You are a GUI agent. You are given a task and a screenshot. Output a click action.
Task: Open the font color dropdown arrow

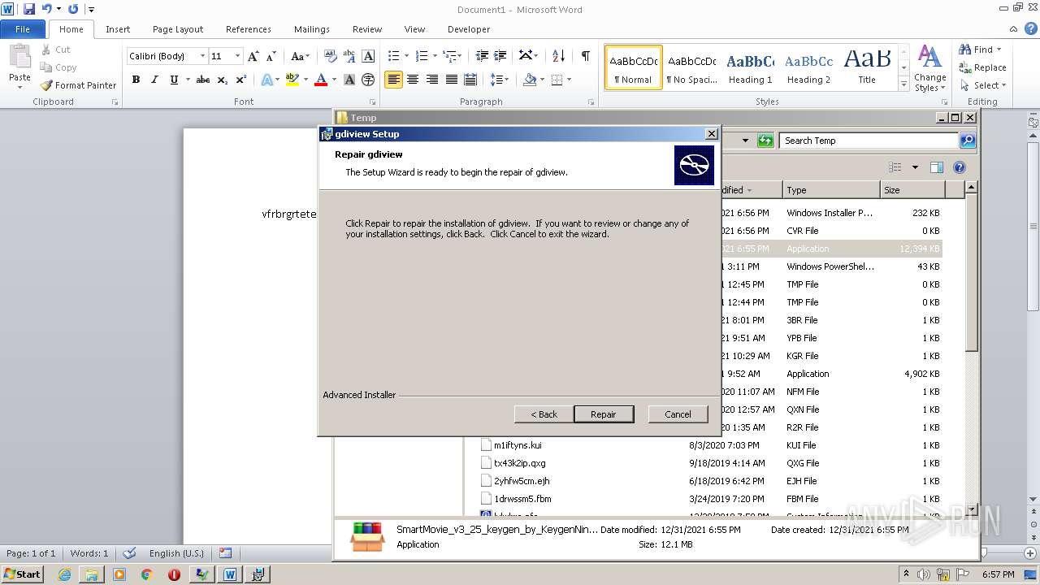pos(334,80)
